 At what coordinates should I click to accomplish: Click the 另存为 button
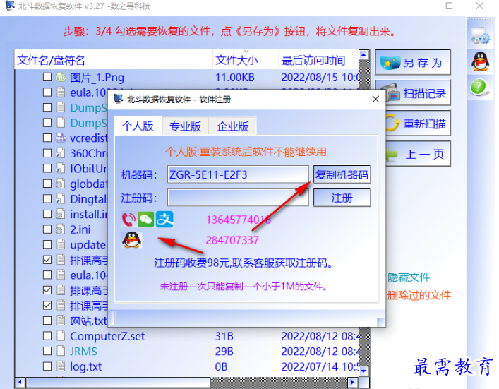[x=412, y=62]
